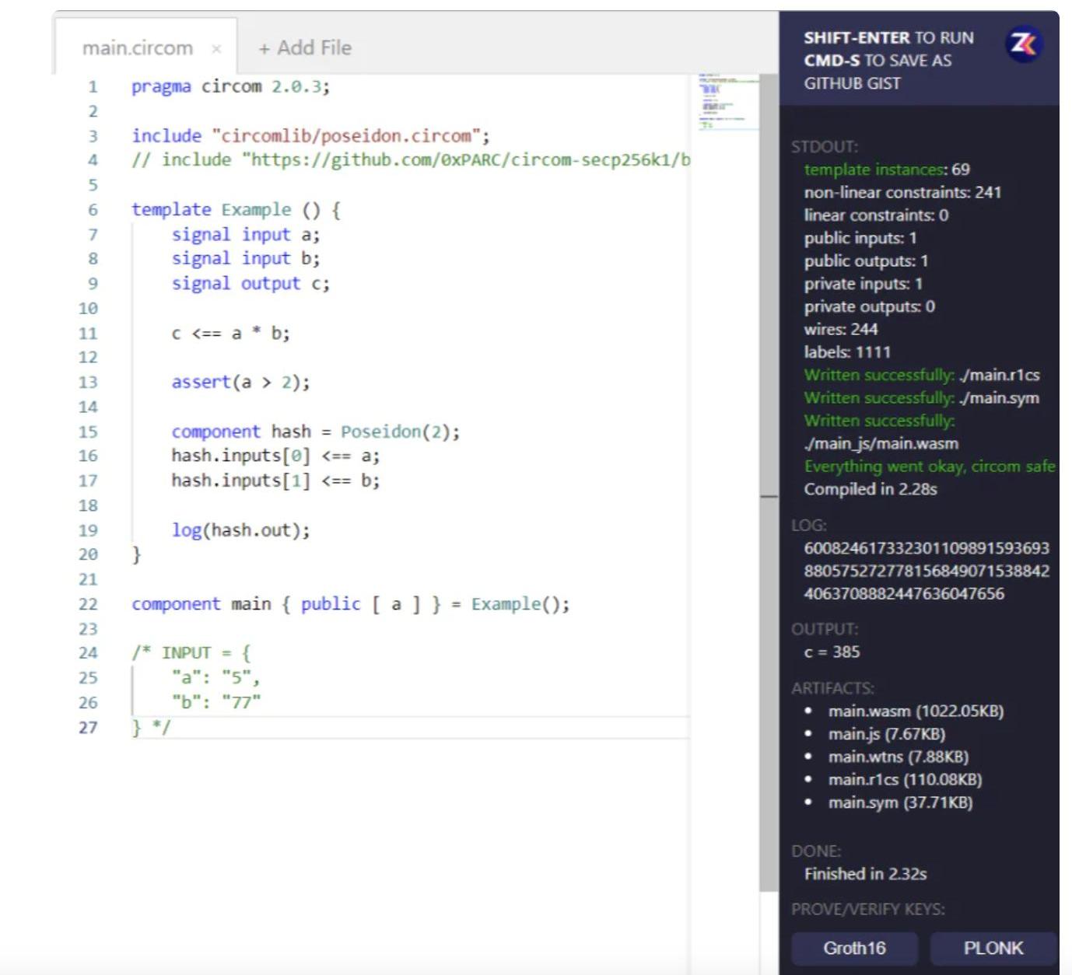This screenshot has width=1072, height=975.
Task: Click the zkREPL logo icon
Action: (x=1023, y=44)
